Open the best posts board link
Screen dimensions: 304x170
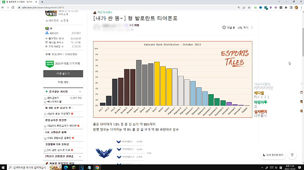54,102
